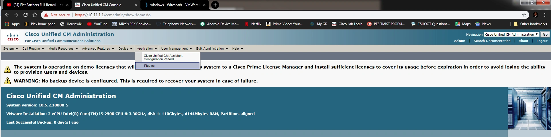Open the My GK bookmark
This screenshot has height=137, width=551.
pyautogui.click(x=319, y=24)
